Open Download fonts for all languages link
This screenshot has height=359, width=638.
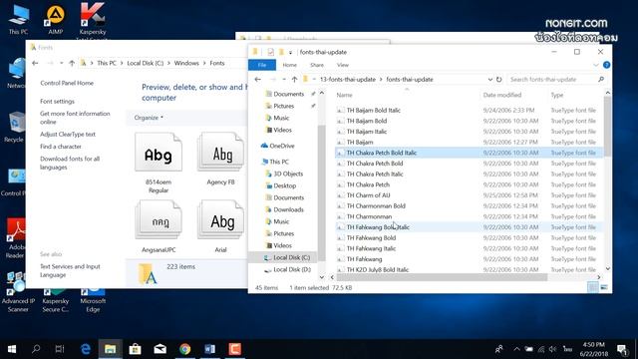point(70,163)
